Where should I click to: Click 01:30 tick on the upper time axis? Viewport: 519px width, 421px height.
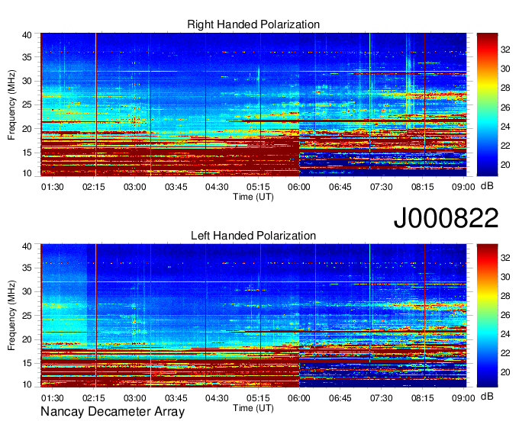53,187
